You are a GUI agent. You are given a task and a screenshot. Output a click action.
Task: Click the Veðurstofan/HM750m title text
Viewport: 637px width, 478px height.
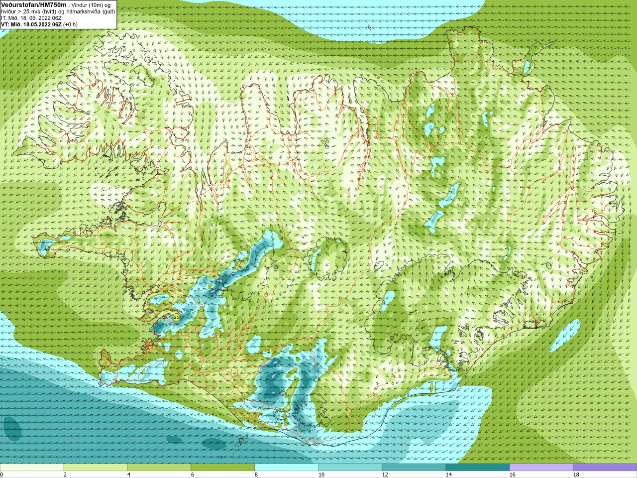tap(34, 5)
